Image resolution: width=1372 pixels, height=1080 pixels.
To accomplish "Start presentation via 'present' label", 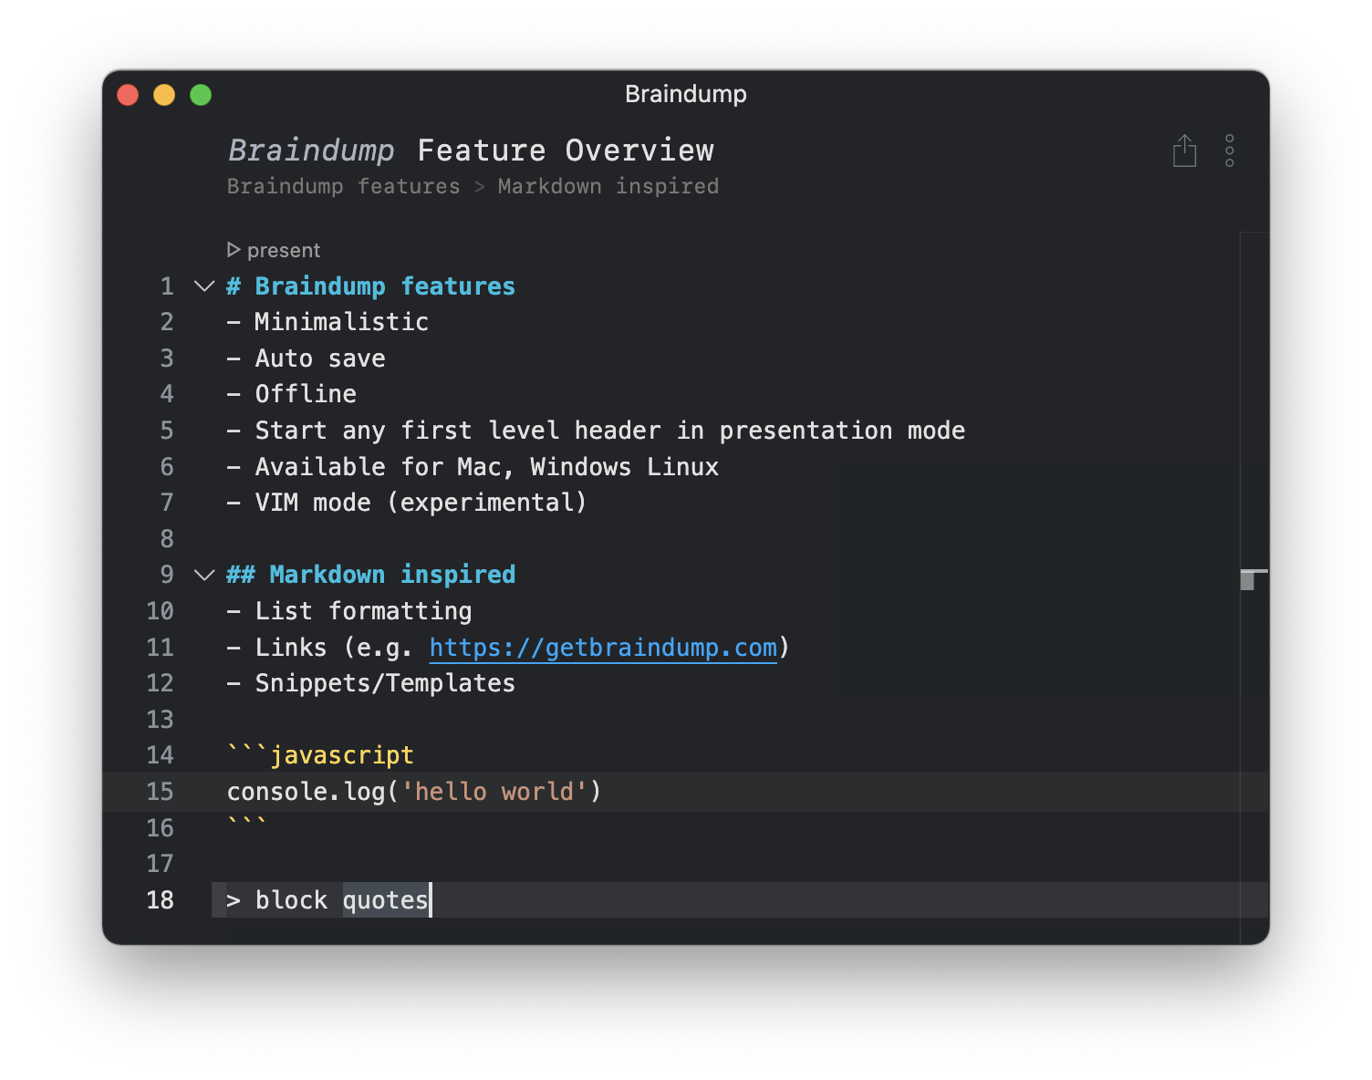I will (x=284, y=250).
